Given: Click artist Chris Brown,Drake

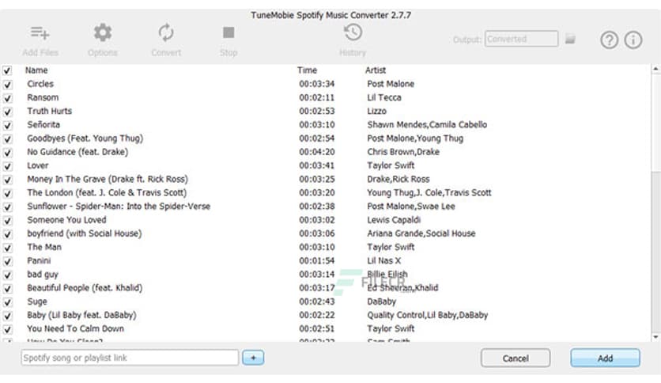Looking at the screenshot, I should click(403, 152).
